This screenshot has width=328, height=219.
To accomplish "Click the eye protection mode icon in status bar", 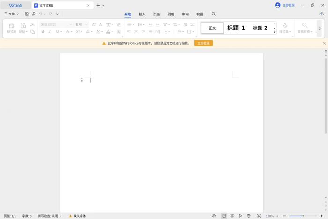I will pos(214,216).
